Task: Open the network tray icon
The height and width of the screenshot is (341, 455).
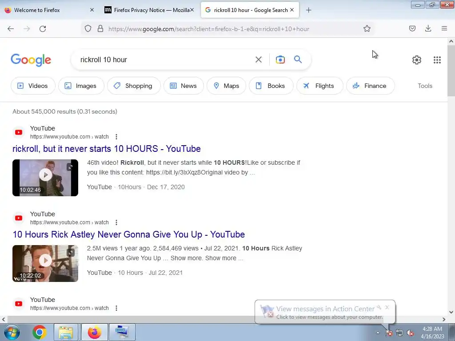Action: (399, 333)
